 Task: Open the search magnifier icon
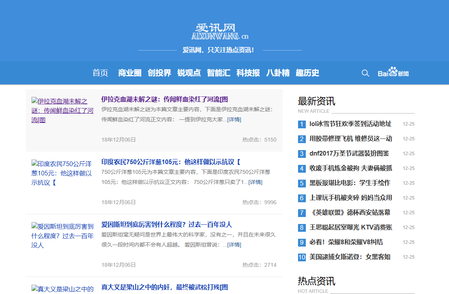point(365,73)
